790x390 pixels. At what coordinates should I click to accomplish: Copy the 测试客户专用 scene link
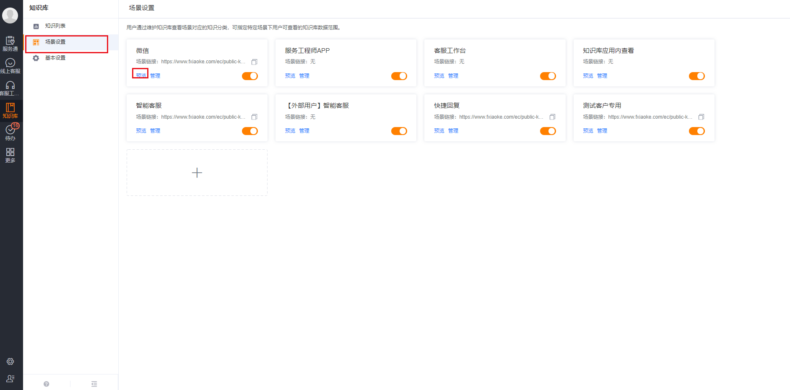[x=701, y=117]
